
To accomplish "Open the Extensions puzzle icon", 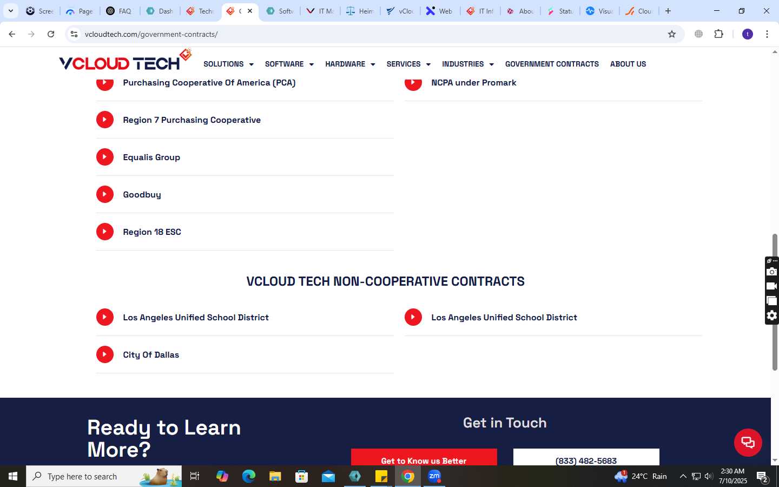I will click(718, 34).
